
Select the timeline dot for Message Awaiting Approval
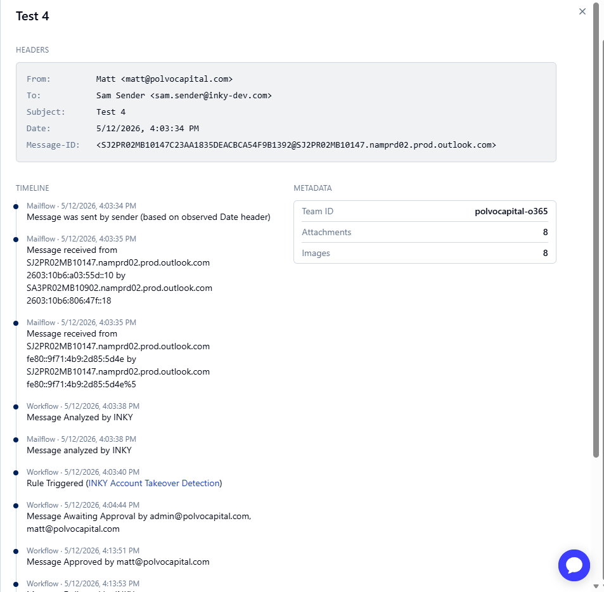(x=16, y=506)
